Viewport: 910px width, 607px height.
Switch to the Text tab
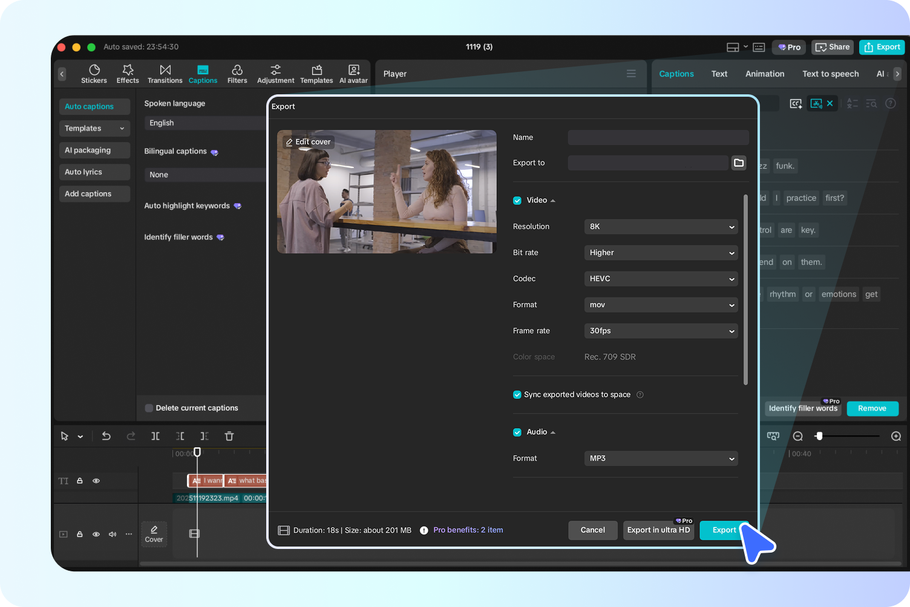pyautogui.click(x=719, y=73)
